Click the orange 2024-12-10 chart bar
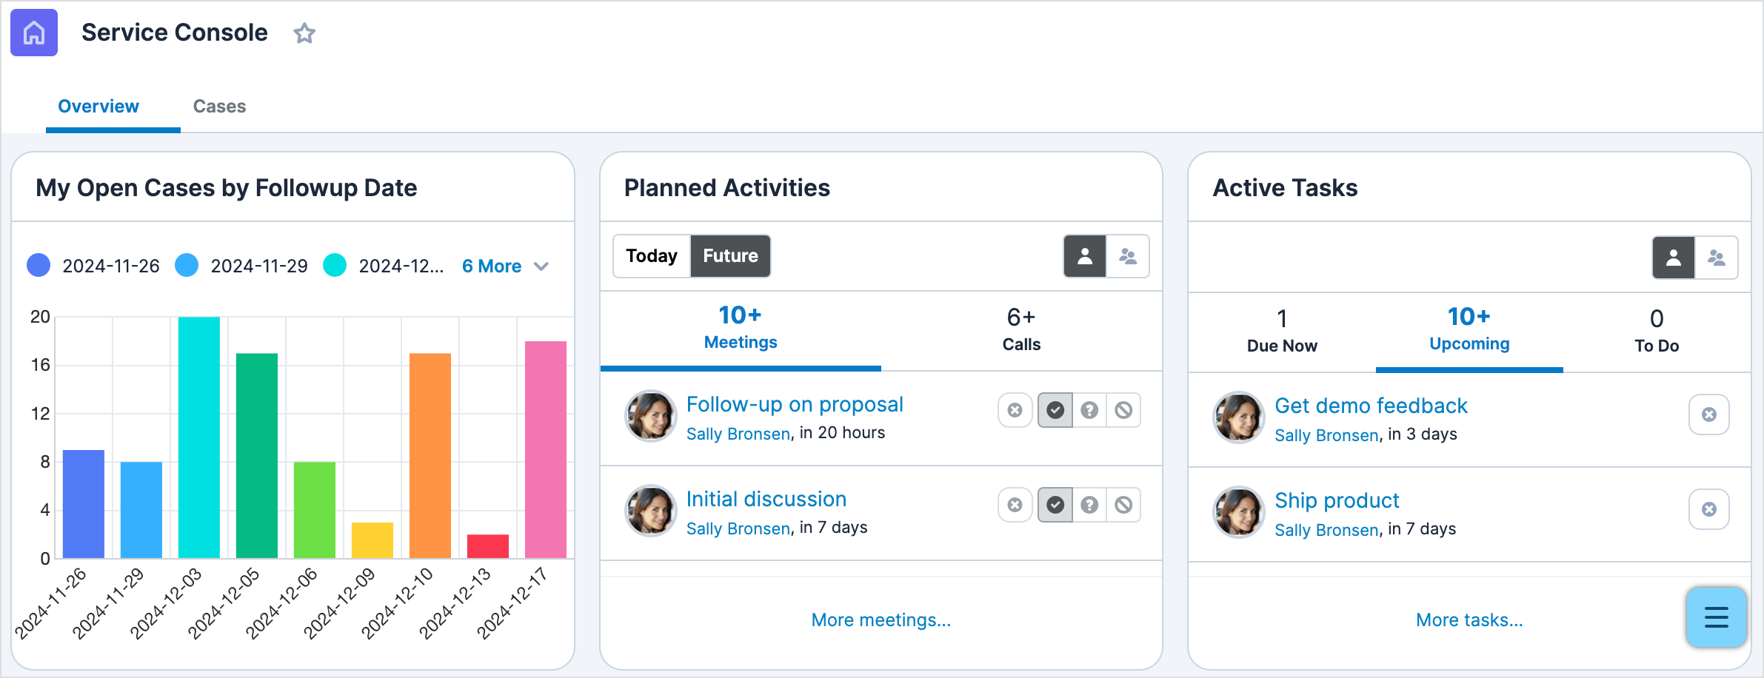The height and width of the screenshot is (678, 1764). (x=430, y=455)
